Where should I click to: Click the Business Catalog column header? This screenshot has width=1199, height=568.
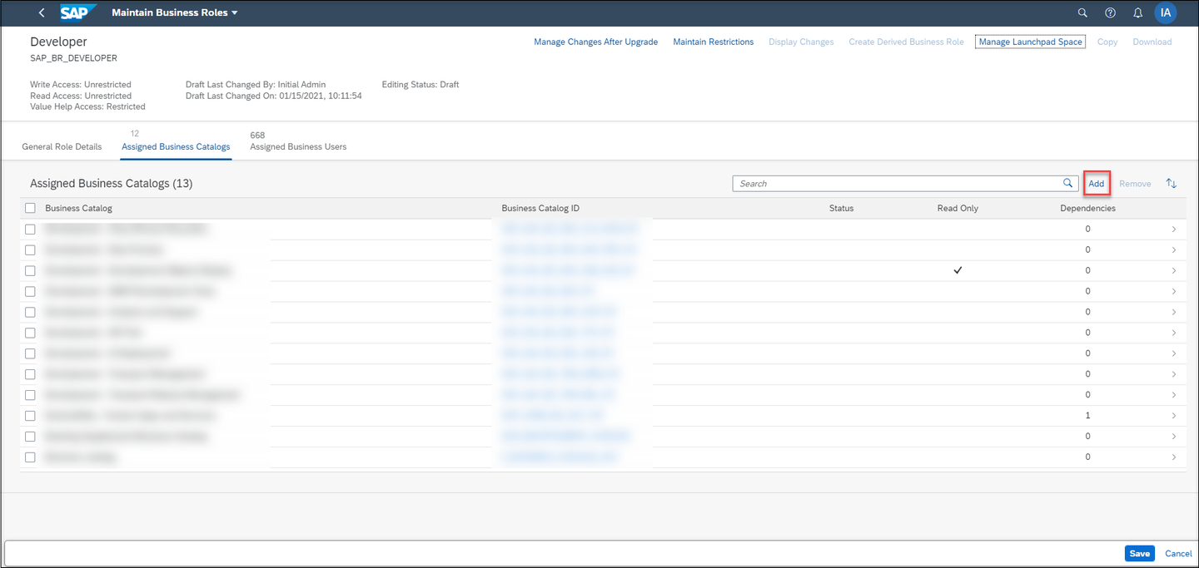tap(78, 208)
